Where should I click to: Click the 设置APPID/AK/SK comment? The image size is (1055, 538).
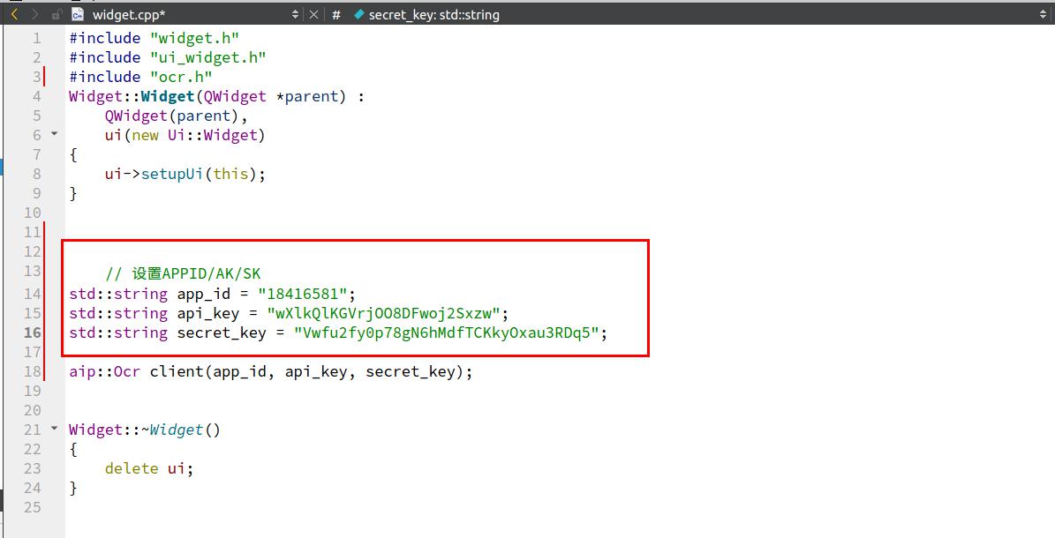pos(183,273)
